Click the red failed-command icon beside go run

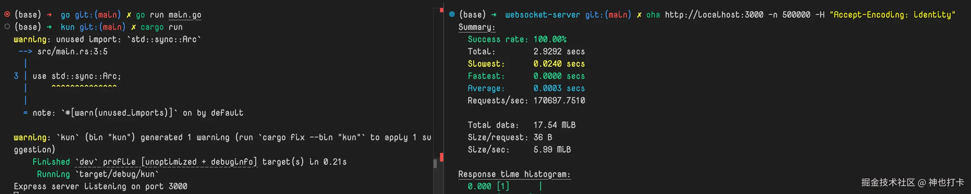(7, 14)
